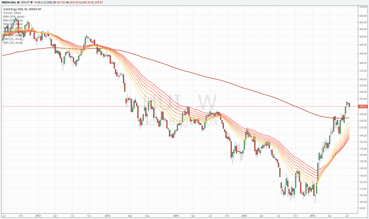Select the EMA (25, close) legend entry
The height and width of the screenshot is (219, 369).
(13, 39)
